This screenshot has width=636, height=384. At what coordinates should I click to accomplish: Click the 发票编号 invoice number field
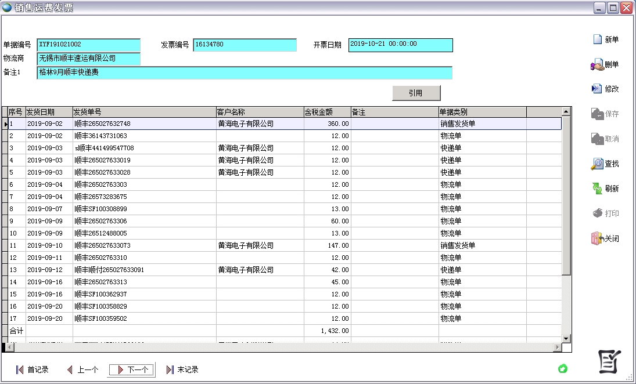[x=244, y=45]
